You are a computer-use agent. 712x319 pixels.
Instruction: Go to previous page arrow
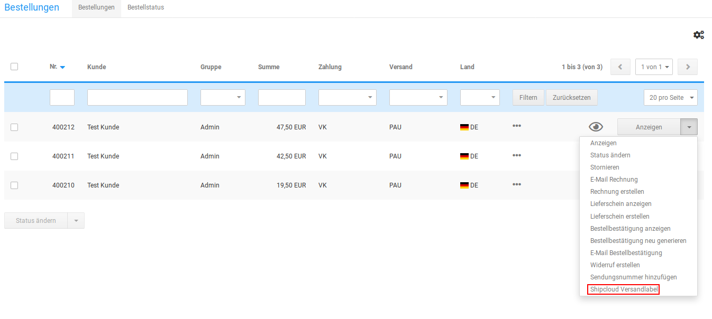[620, 67]
